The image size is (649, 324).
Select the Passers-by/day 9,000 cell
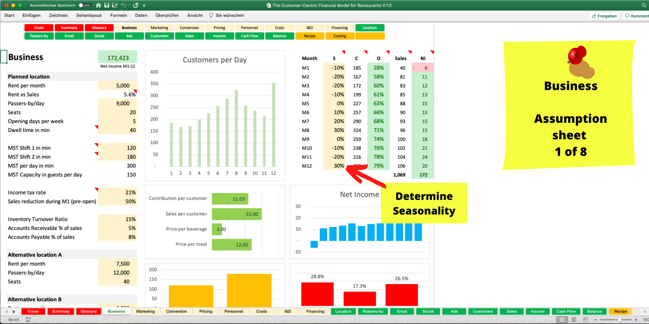[x=117, y=103]
